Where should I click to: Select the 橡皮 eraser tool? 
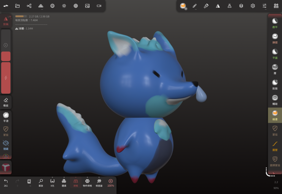pos(6,102)
